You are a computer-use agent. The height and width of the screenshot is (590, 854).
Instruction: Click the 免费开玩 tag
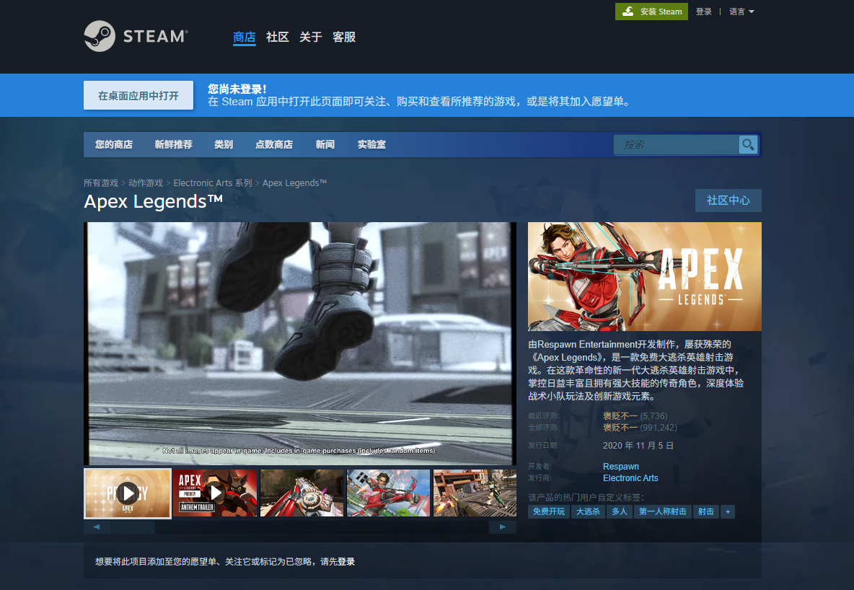click(548, 511)
